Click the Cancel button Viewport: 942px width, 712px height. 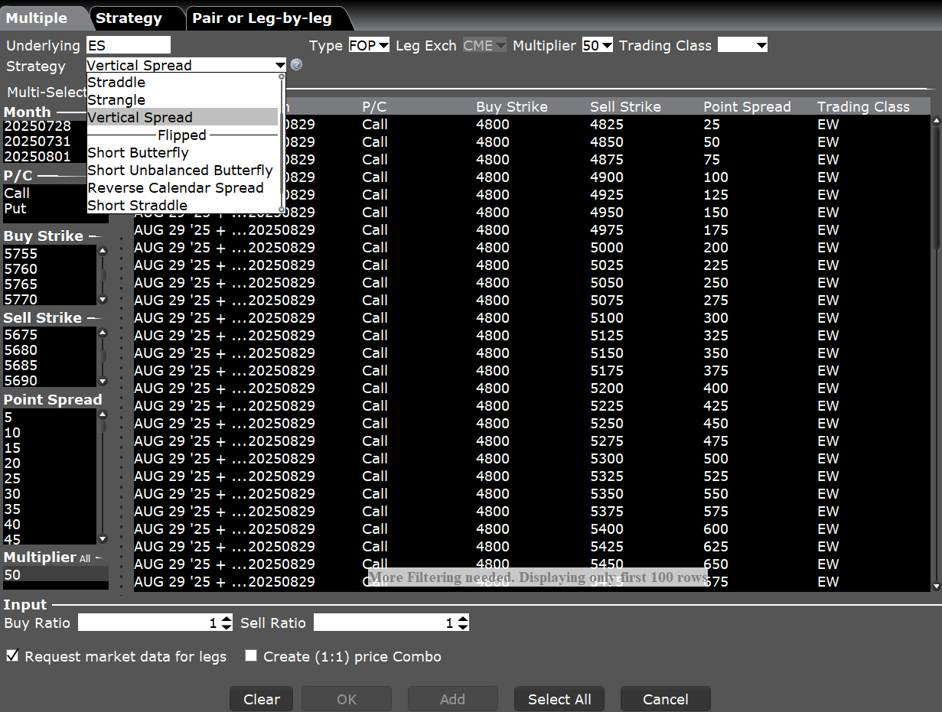665,699
